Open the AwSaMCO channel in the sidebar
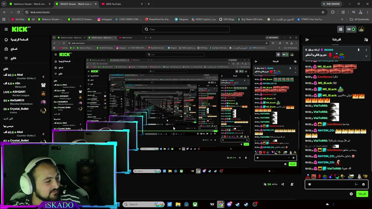Screen dimensions: 372x209 click(x=24, y=102)
